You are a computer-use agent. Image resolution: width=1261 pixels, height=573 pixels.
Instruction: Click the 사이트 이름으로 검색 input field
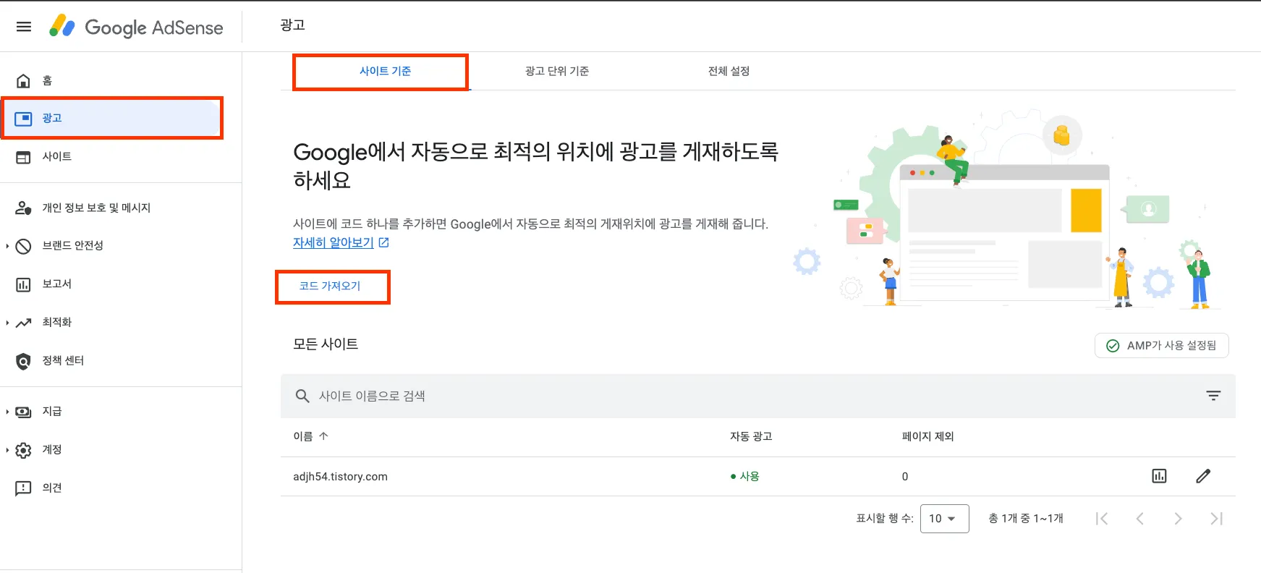(757, 396)
